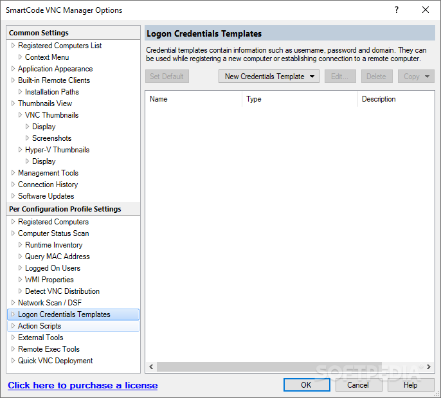Open Query MAC Address settings
This screenshot has width=441, height=398.
click(x=57, y=257)
